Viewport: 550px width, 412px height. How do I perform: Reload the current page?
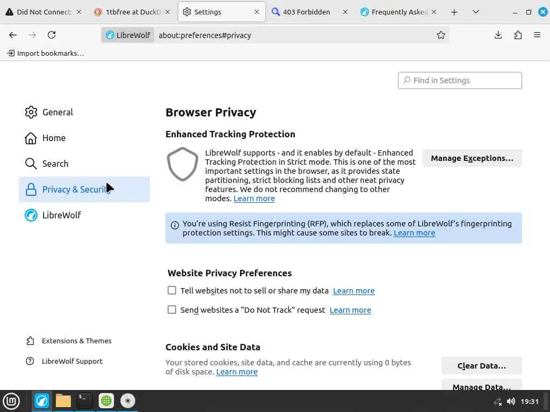[x=52, y=35]
